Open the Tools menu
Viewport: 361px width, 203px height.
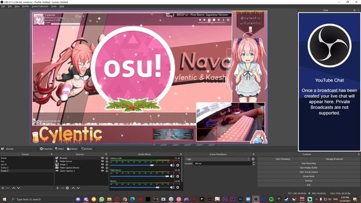coord(54,6)
